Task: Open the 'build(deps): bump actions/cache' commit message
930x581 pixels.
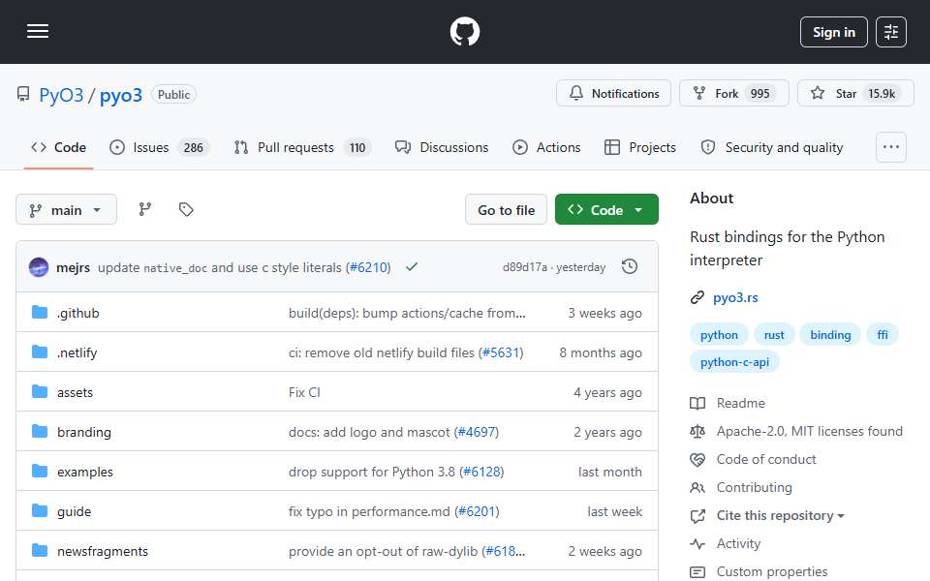Action: [407, 313]
